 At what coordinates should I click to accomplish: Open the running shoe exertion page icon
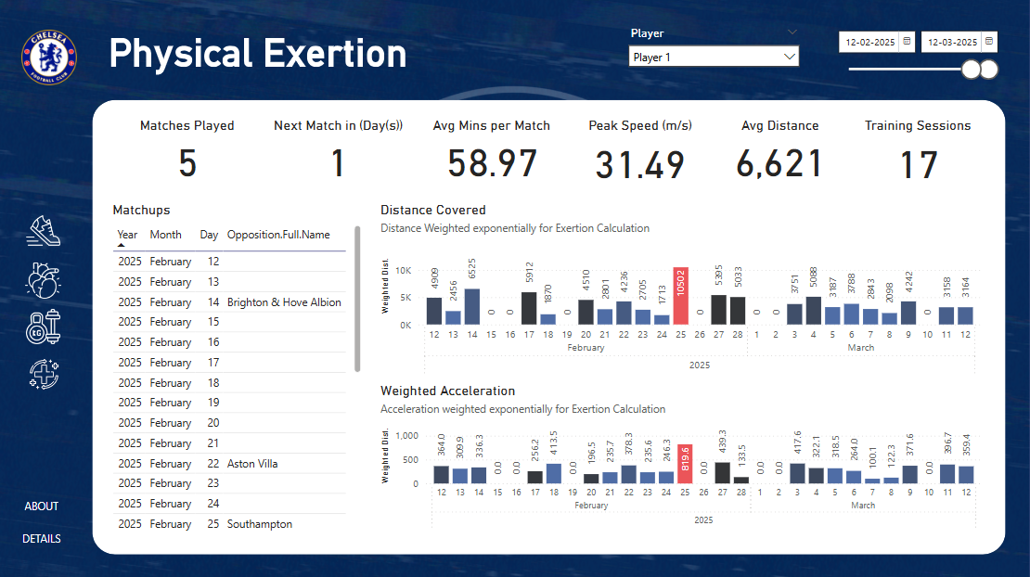pos(44,231)
